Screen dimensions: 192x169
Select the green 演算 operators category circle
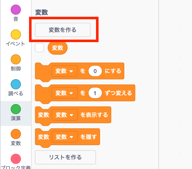click(16, 109)
